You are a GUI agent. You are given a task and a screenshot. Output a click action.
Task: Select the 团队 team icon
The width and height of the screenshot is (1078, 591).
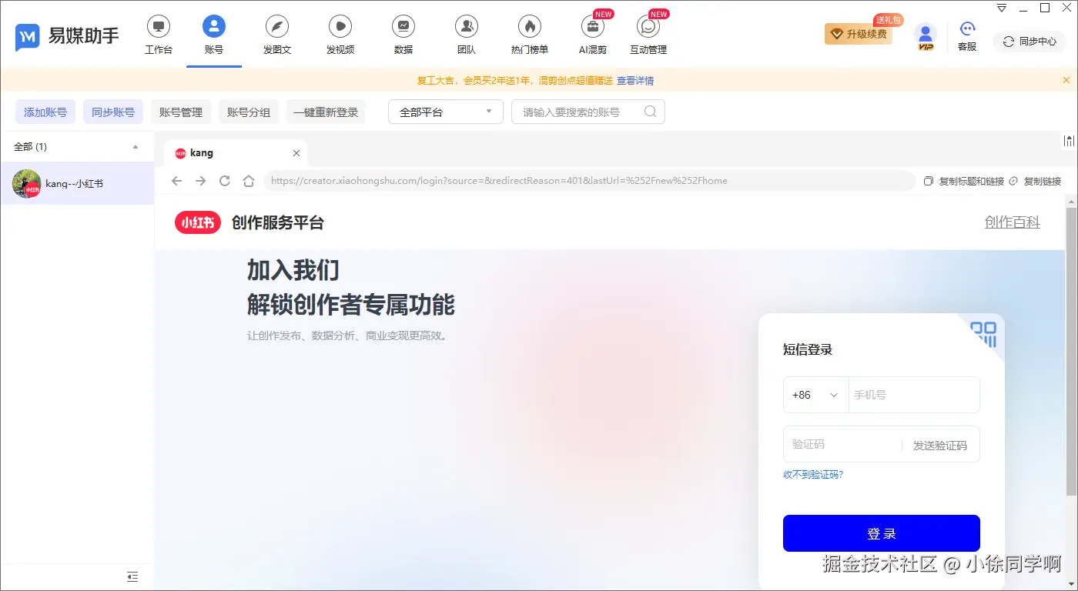click(466, 32)
